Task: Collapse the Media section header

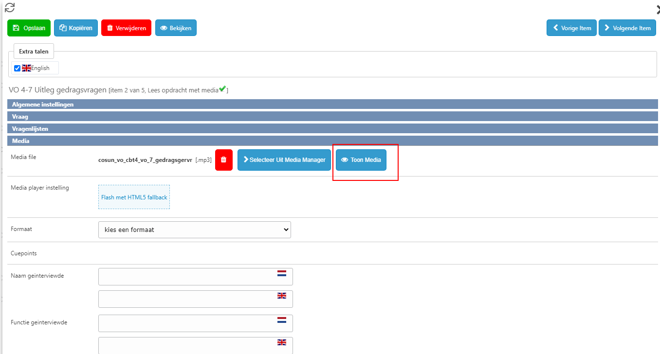Action: [20, 141]
